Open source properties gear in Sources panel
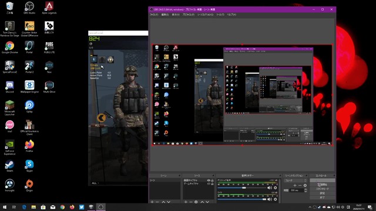 196,202
